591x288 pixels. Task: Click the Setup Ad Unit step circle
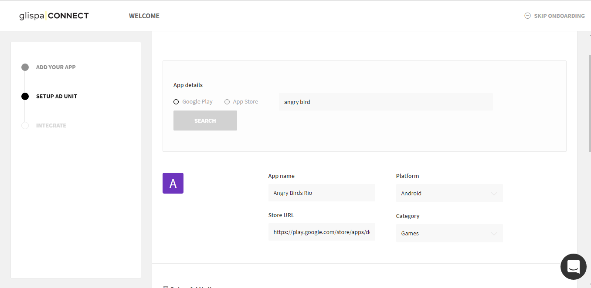point(25,97)
